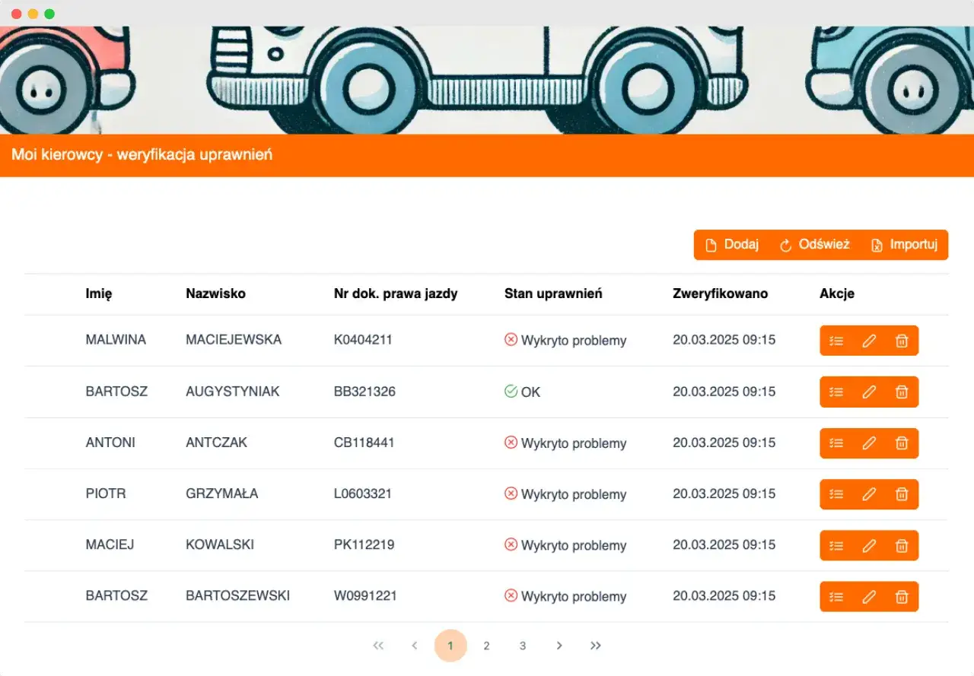Edit PIOTR GRZYMAŁA using pencil icon
974x676 pixels.
click(869, 494)
